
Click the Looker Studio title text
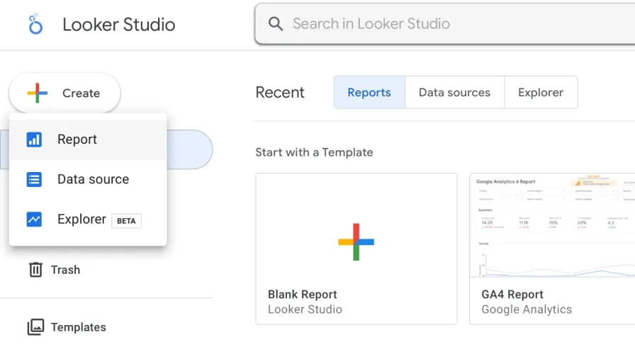pos(118,24)
